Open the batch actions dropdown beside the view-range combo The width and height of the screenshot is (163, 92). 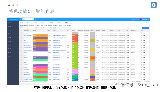pos(36,28)
